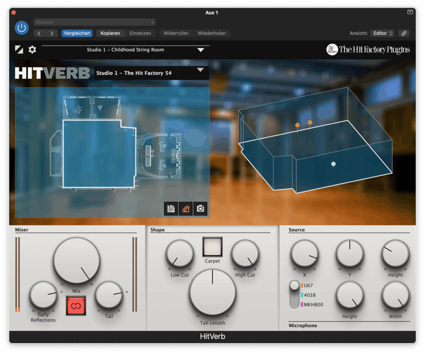Go to next preset arrow
The image size is (425, 354).
(52, 33)
